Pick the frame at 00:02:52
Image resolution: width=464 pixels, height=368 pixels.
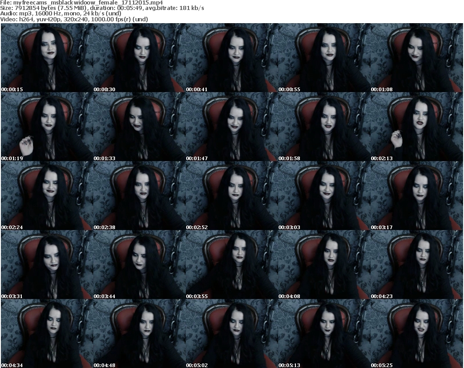tap(232, 196)
